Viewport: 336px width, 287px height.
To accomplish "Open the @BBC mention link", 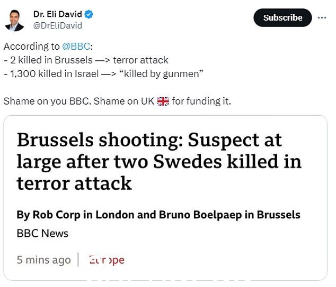I will (x=76, y=47).
